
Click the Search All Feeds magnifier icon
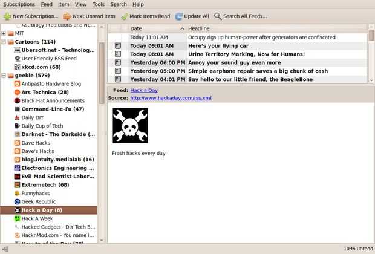[218, 16]
